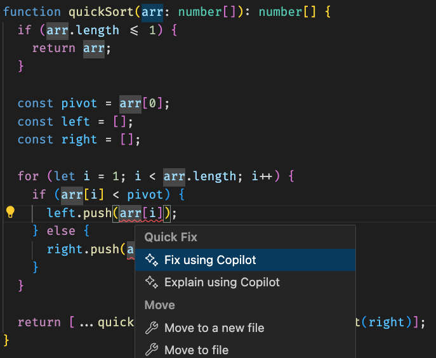
Task: Select Move to a new file
Action: 214,328
